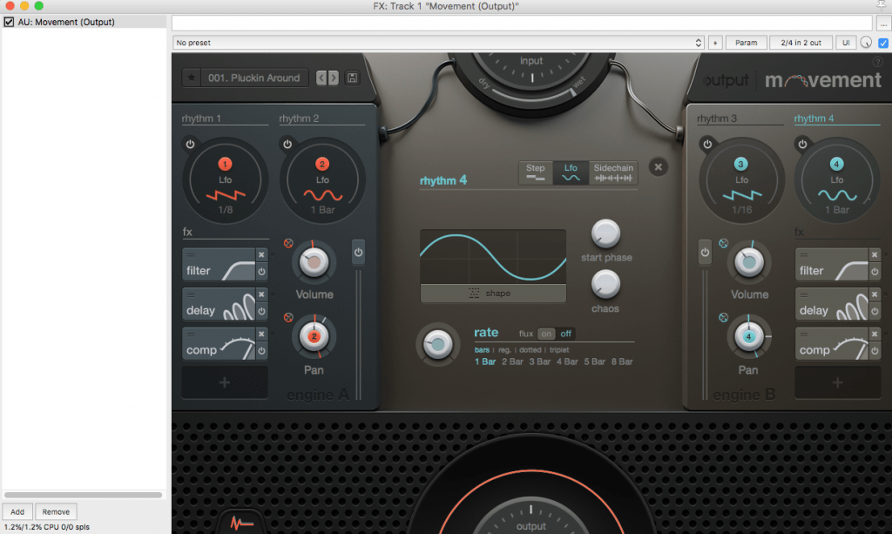This screenshot has height=534, width=892.
Task: Open rhythm 4 Lfo dial
Action: point(837,181)
